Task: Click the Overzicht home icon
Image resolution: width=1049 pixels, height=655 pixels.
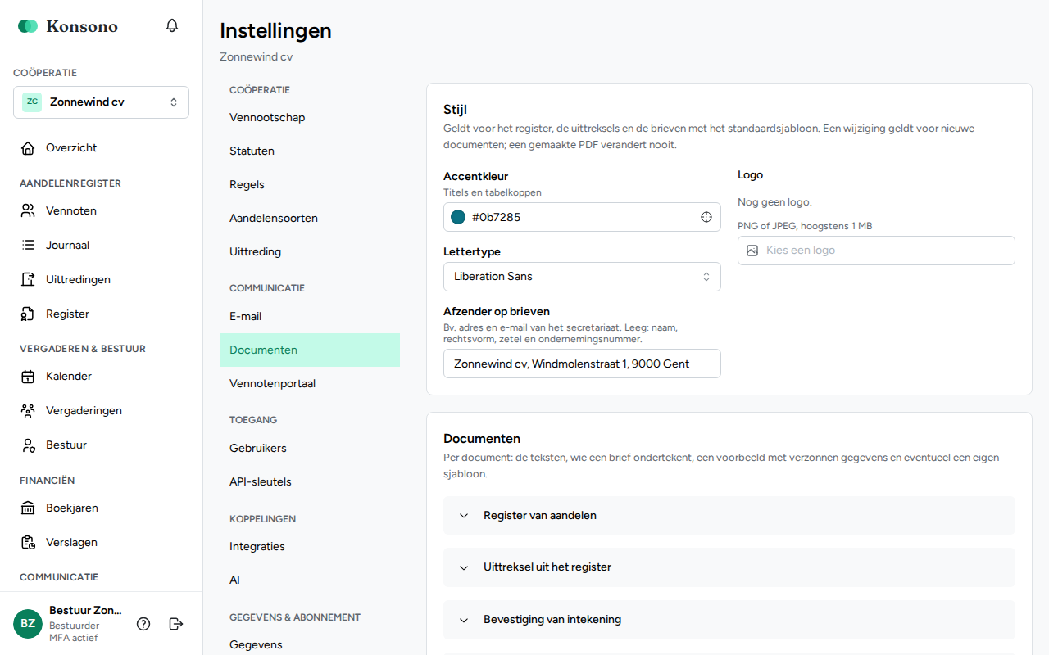Action: pos(28,148)
